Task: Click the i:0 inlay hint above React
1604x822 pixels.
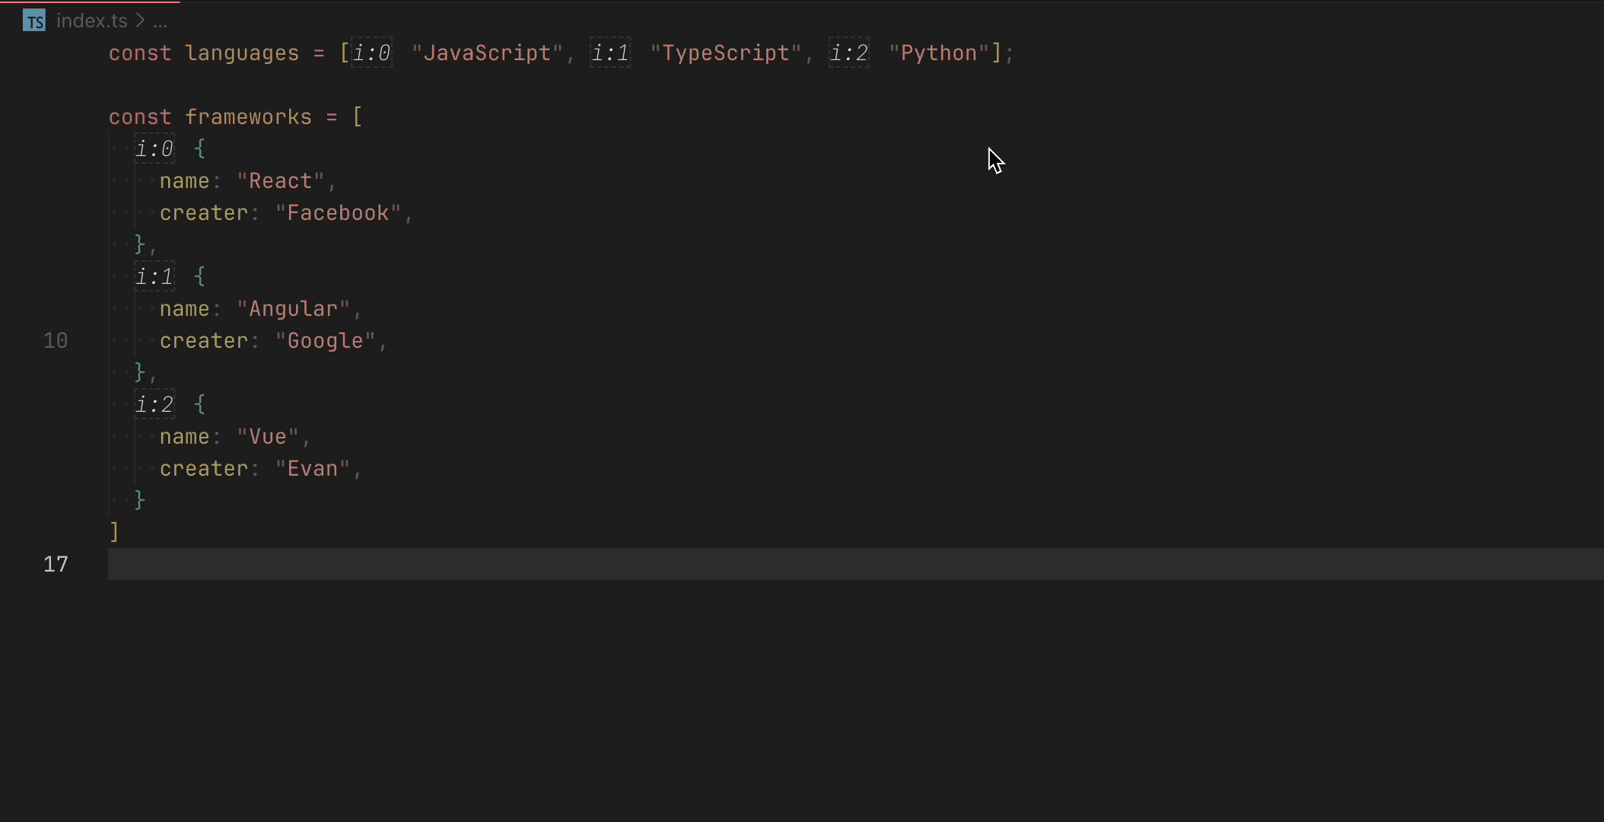Action: (154, 148)
